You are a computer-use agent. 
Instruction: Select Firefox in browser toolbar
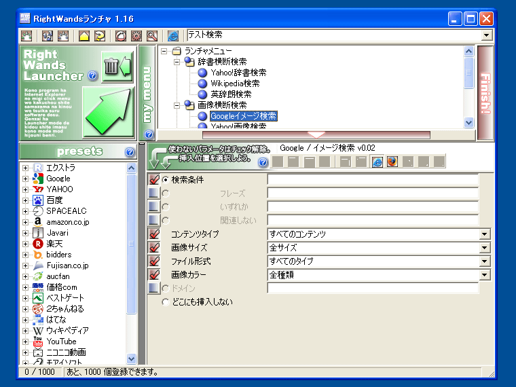coord(392,162)
